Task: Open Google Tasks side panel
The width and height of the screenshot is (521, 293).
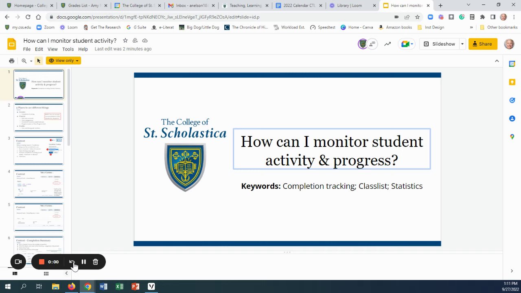Action: pyautogui.click(x=512, y=100)
